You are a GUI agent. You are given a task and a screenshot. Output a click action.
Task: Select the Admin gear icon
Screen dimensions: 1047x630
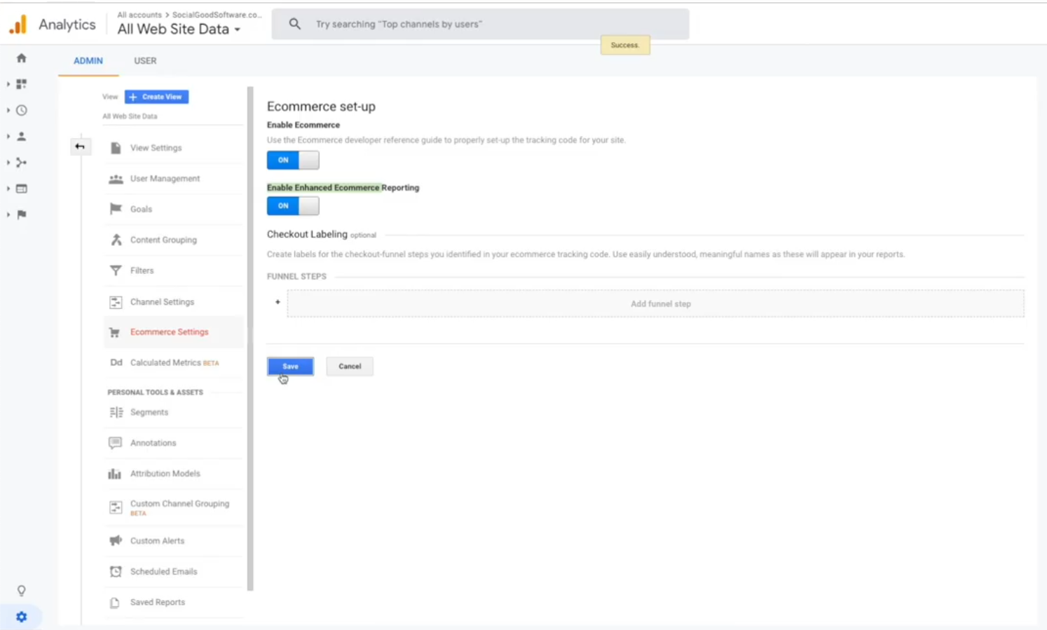click(21, 616)
